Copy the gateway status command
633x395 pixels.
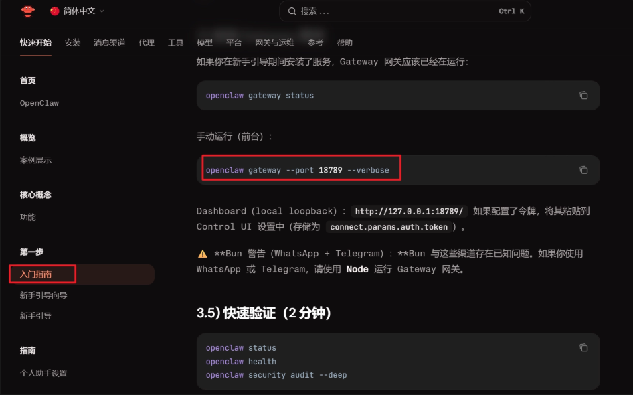click(x=583, y=95)
